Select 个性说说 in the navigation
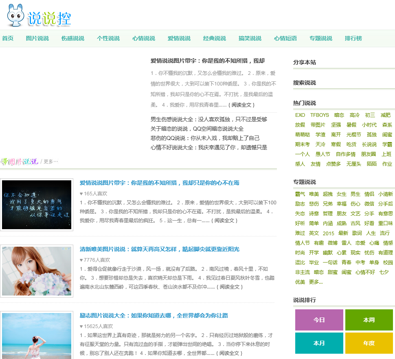 [x=108, y=38]
